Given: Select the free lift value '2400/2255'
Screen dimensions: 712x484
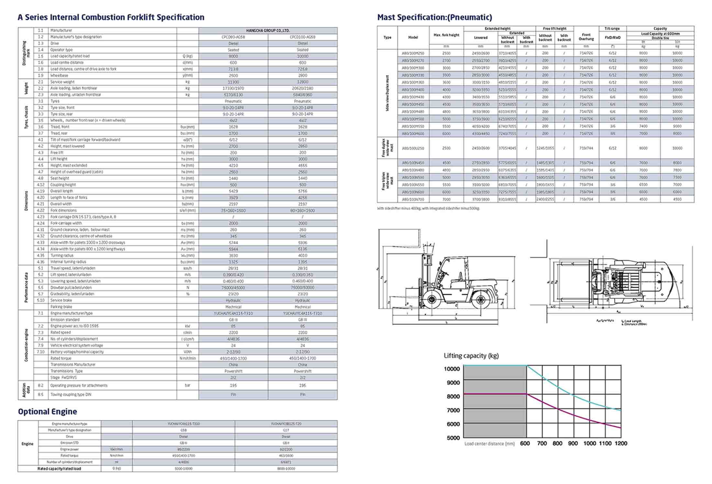Looking at the screenshot, I should (545, 200).
